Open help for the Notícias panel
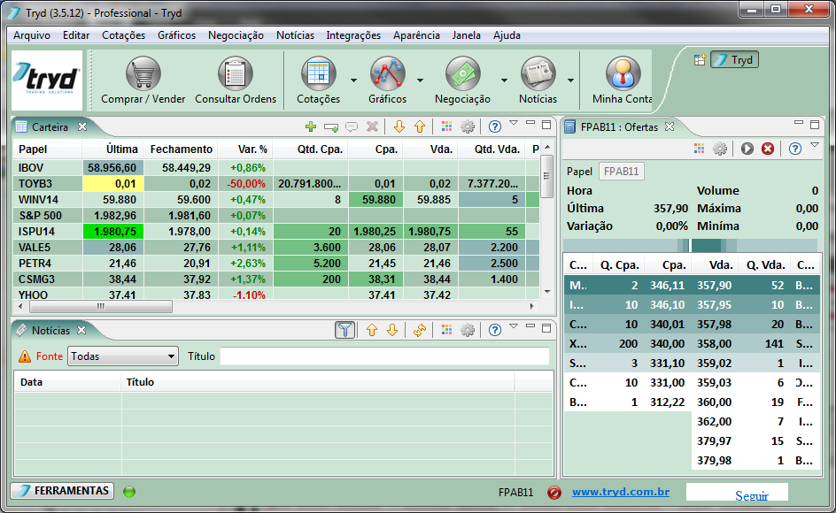 495,330
